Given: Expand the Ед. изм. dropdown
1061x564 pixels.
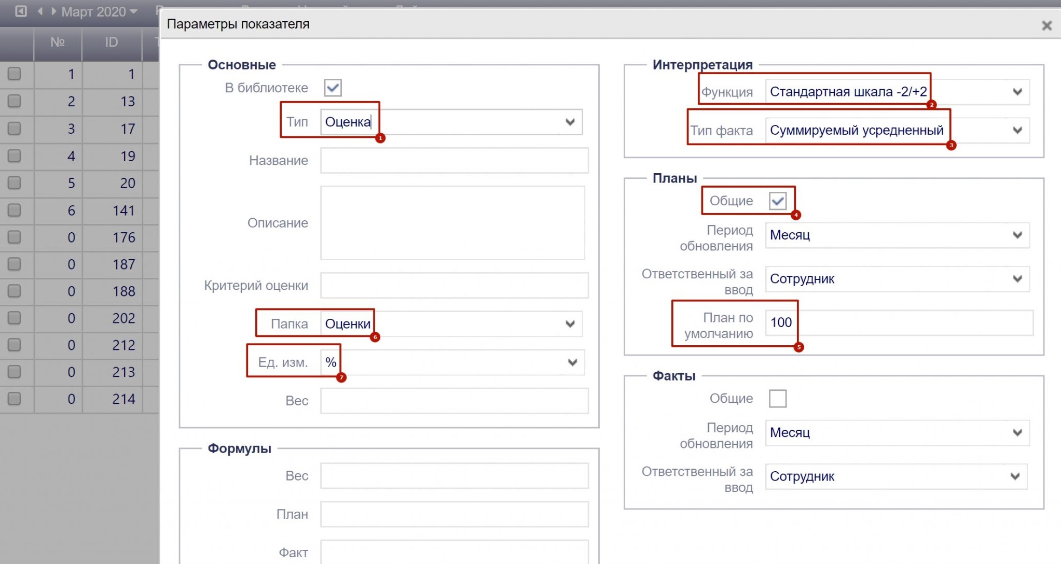Looking at the screenshot, I should (572, 362).
